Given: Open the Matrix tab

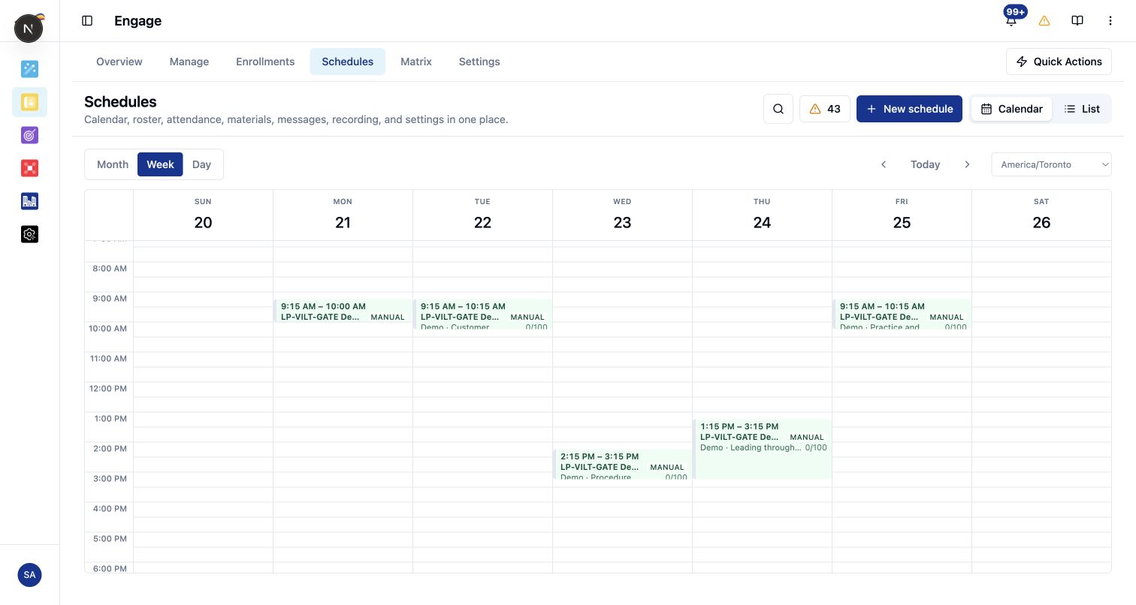Looking at the screenshot, I should point(416,62).
